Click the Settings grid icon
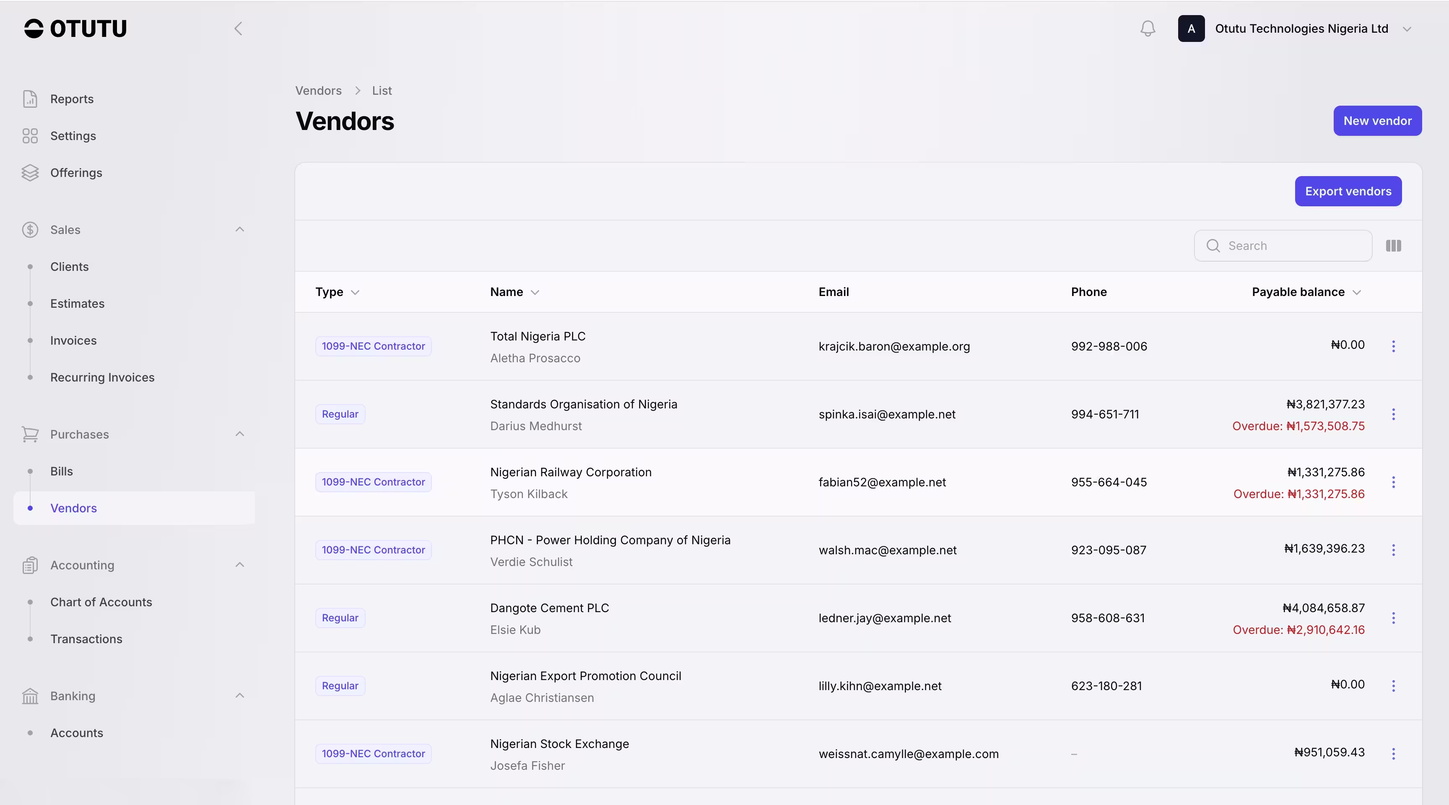 pos(30,136)
